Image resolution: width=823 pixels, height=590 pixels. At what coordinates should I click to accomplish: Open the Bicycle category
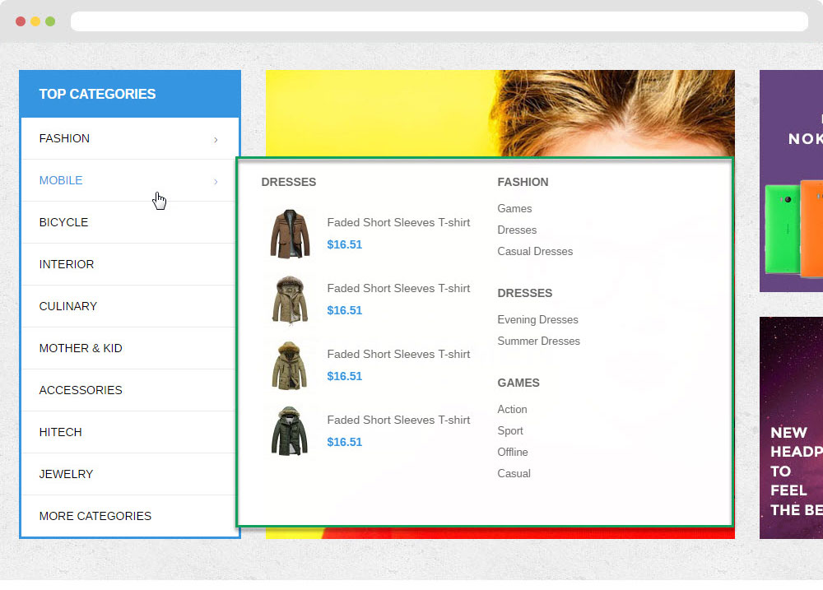pos(63,222)
